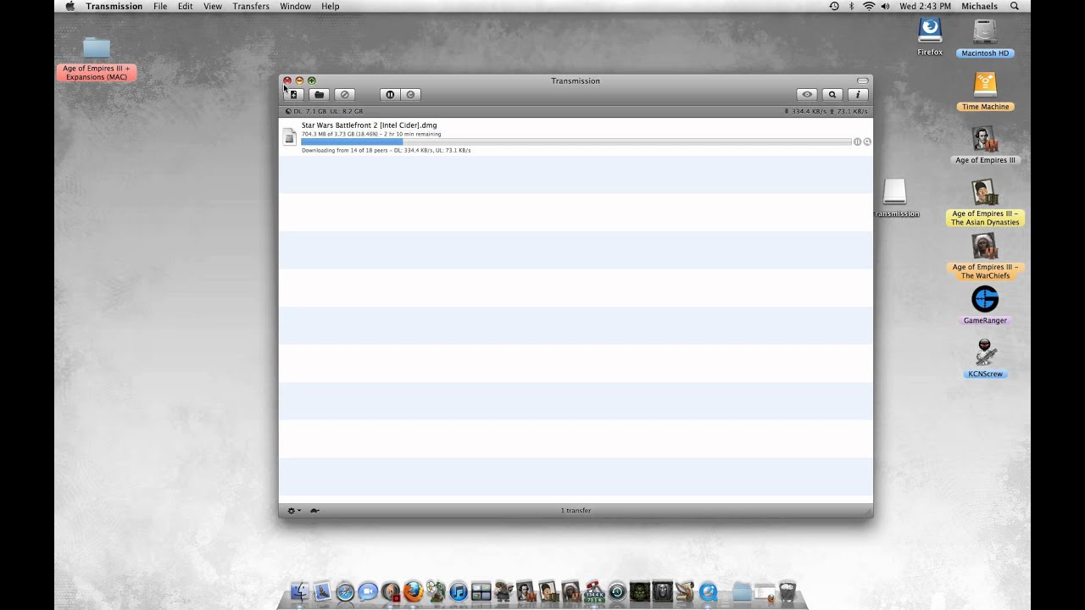Screen dimensions: 1085x610
Task: Open the File menu
Action: 160,6
